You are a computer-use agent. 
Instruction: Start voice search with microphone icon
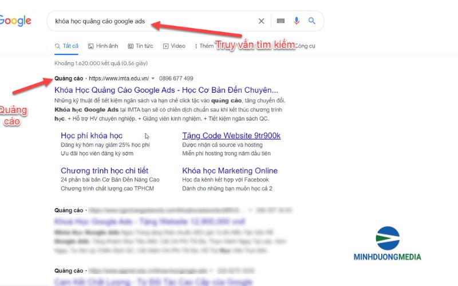pyautogui.click(x=297, y=21)
